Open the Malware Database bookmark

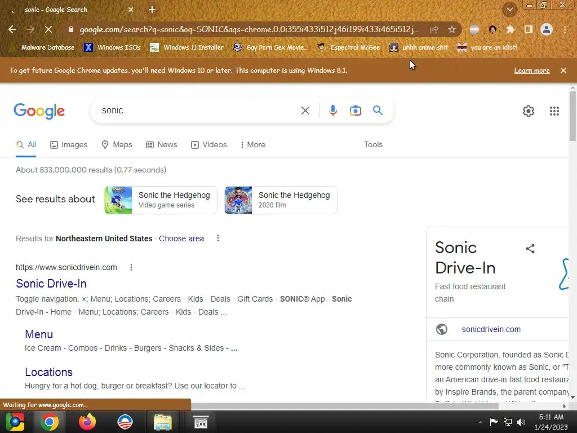click(43, 47)
